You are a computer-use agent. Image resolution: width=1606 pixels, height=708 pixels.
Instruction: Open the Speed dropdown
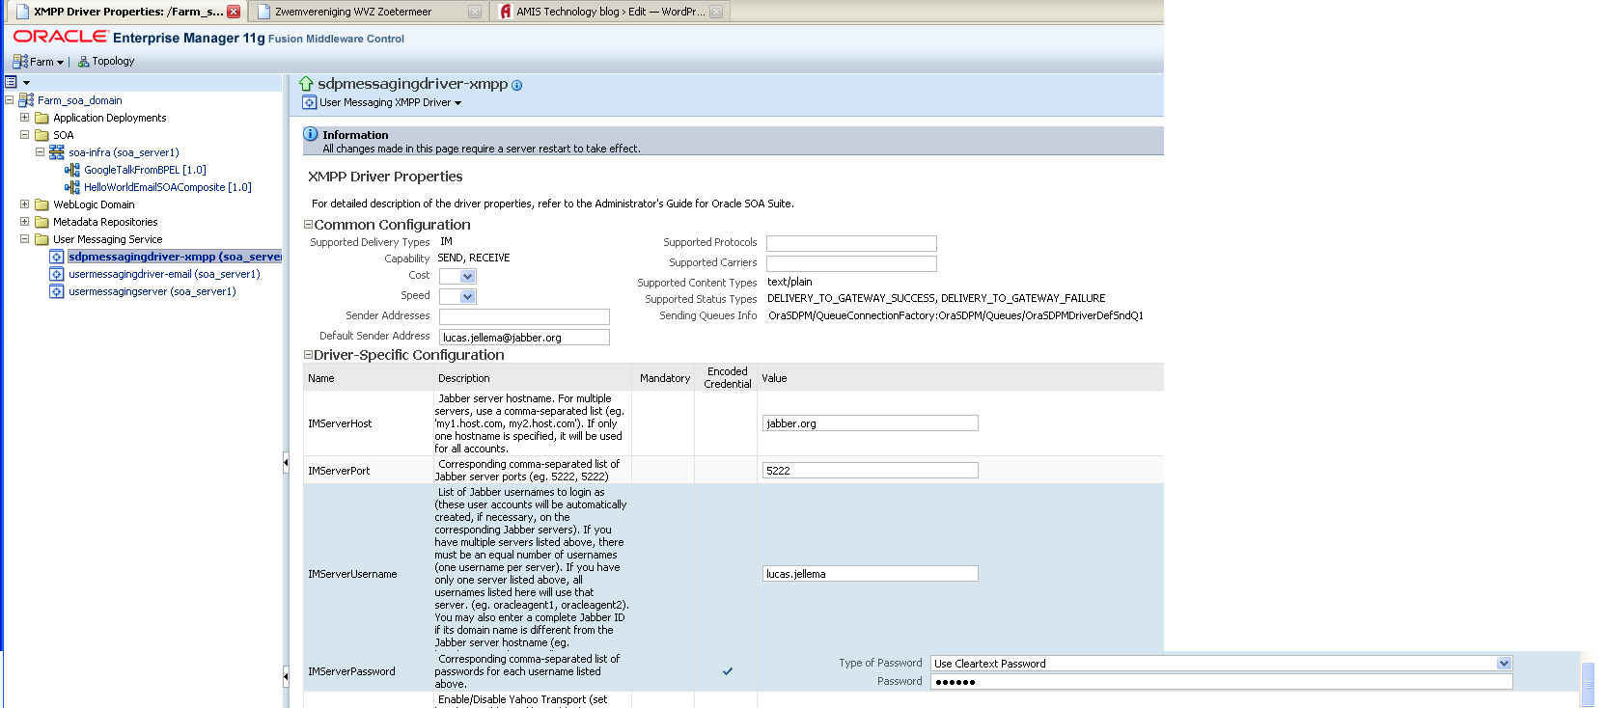pyautogui.click(x=467, y=297)
